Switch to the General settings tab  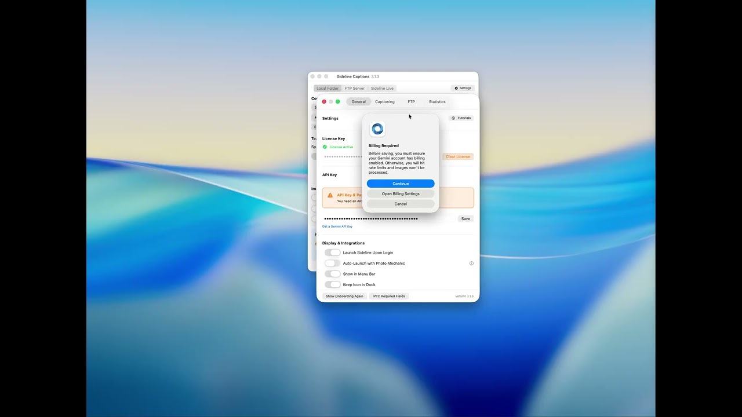coord(359,102)
